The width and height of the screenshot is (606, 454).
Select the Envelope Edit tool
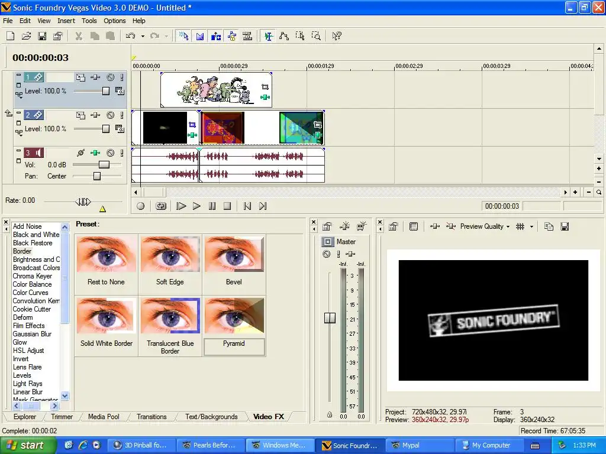point(284,36)
